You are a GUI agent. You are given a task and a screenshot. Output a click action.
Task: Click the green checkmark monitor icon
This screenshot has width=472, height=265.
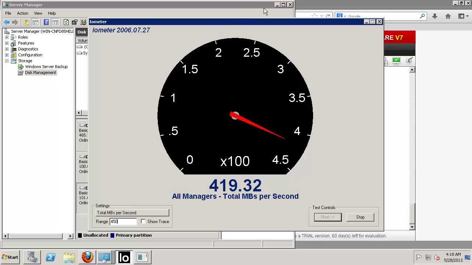coord(396,61)
